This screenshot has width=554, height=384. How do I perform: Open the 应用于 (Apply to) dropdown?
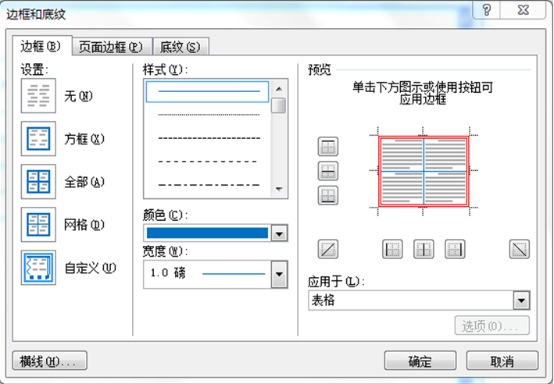(521, 300)
